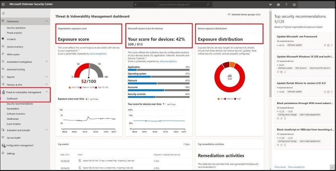The height and width of the screenshot is (171, 336).
Task: Expand the Reports chevron
Action: tap(46, 76)
